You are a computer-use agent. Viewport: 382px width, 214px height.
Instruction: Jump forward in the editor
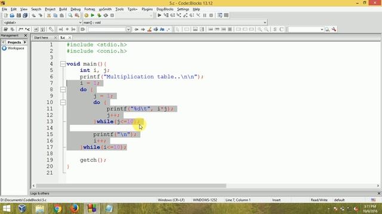pyautogui.click(x=143, y=29)
